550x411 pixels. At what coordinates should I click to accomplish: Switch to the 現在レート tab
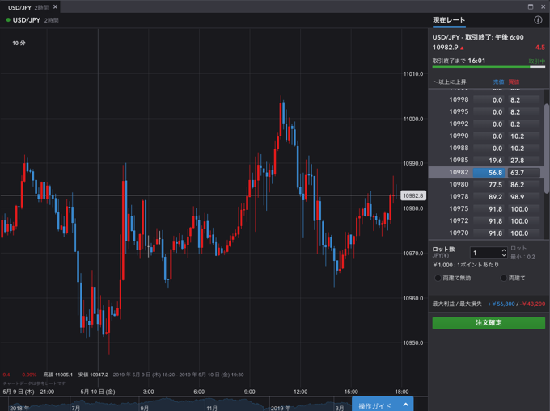click(449, 20)
